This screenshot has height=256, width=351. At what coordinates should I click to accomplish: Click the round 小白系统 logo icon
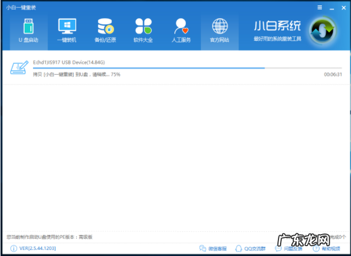[322, 30]
